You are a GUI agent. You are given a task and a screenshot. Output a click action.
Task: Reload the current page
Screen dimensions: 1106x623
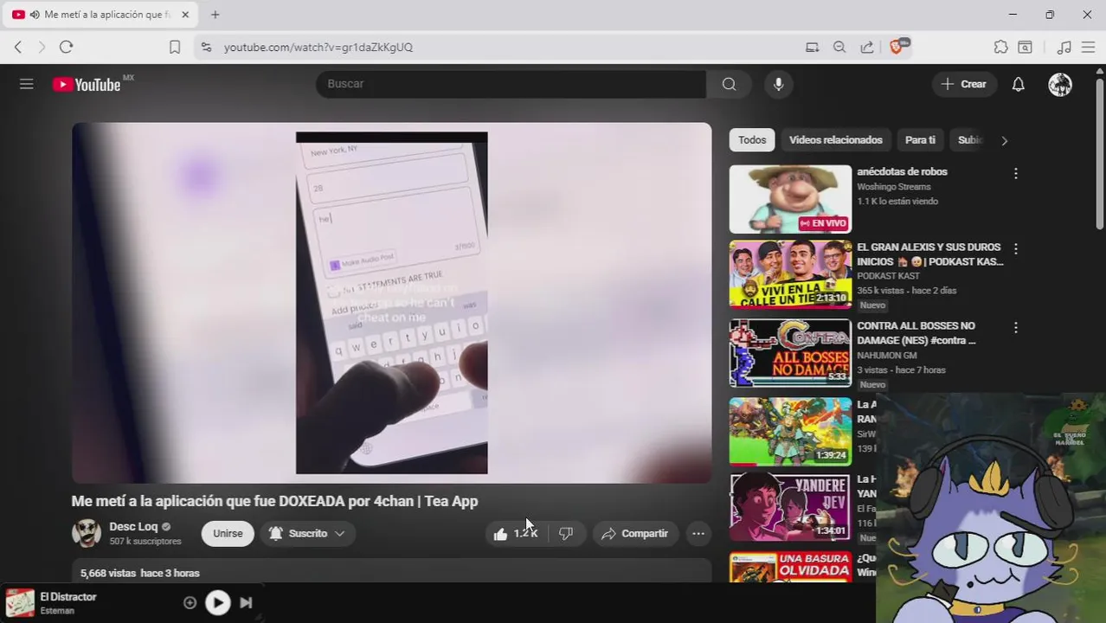coord(66,47)
